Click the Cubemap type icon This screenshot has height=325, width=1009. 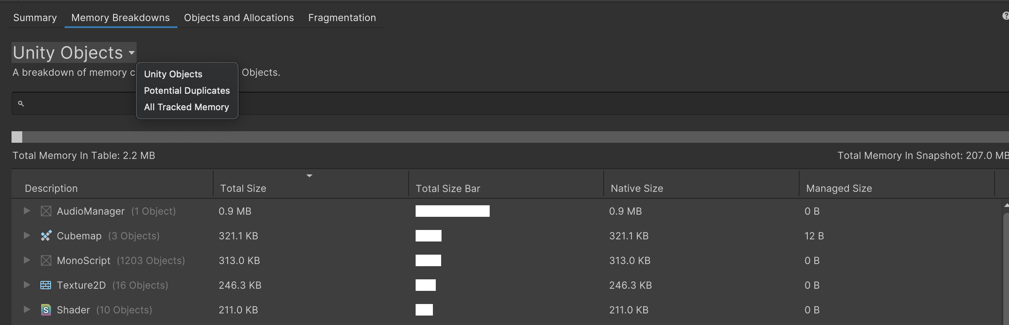click(x=46, y=236)
